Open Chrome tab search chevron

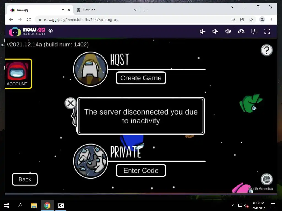232,7
